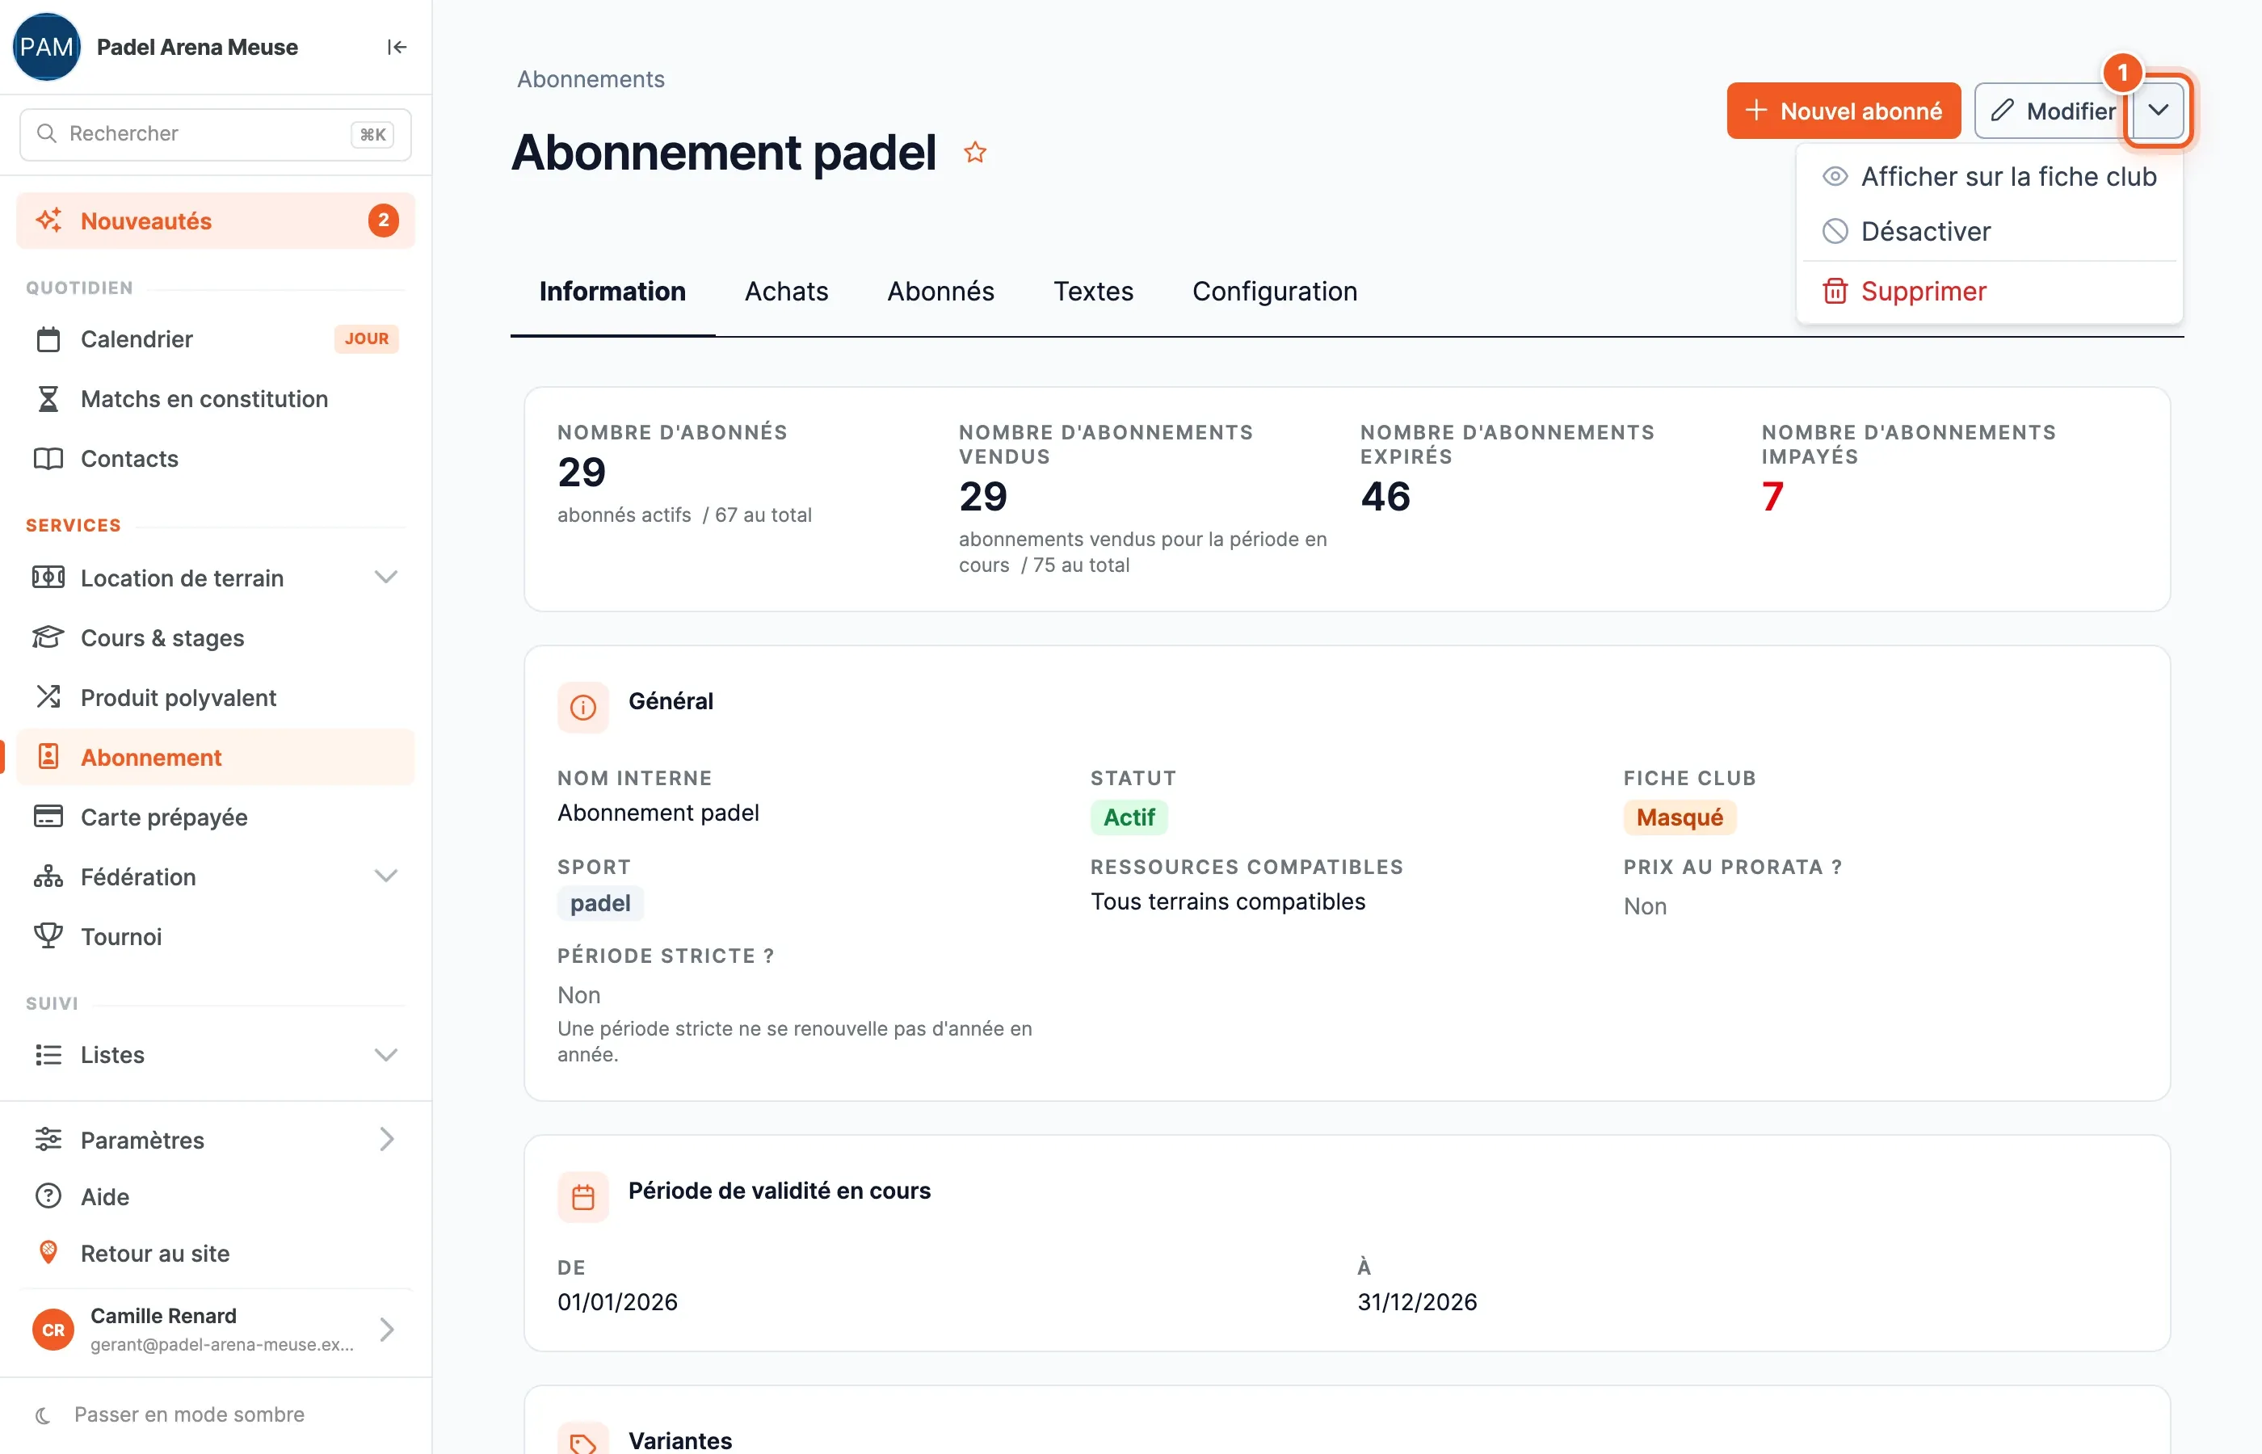Open the Tournoi section
This screenshot has height=1454, width=2262.
pyautogui.click(x=215, y=935)
